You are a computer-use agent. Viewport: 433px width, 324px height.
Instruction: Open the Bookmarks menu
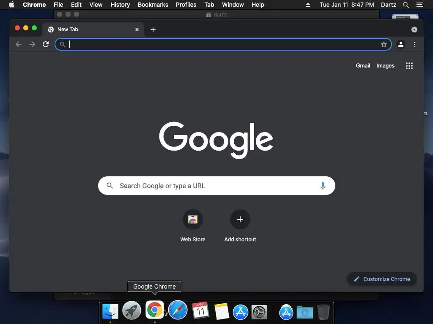click(153, 5)
